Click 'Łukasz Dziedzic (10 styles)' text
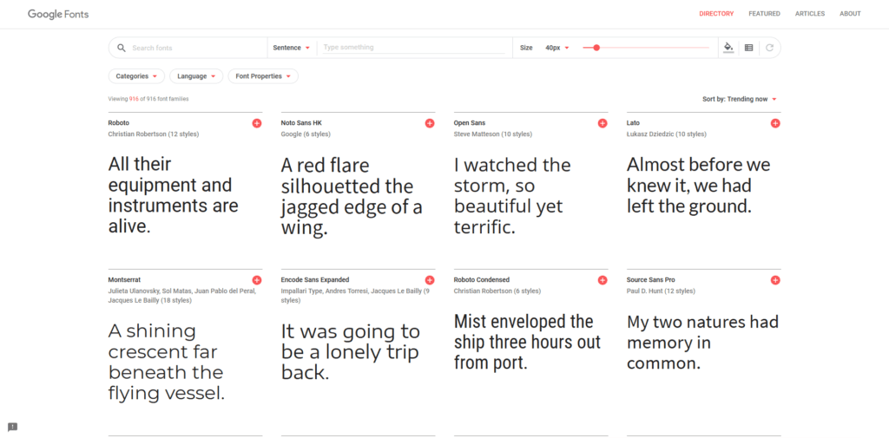889x438 pixels. [x=666, y=134]
